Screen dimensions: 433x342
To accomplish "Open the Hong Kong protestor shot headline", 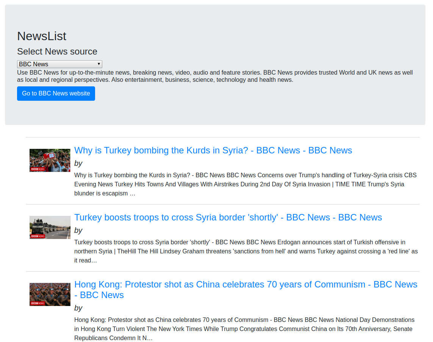I will (x=246, y=290).
